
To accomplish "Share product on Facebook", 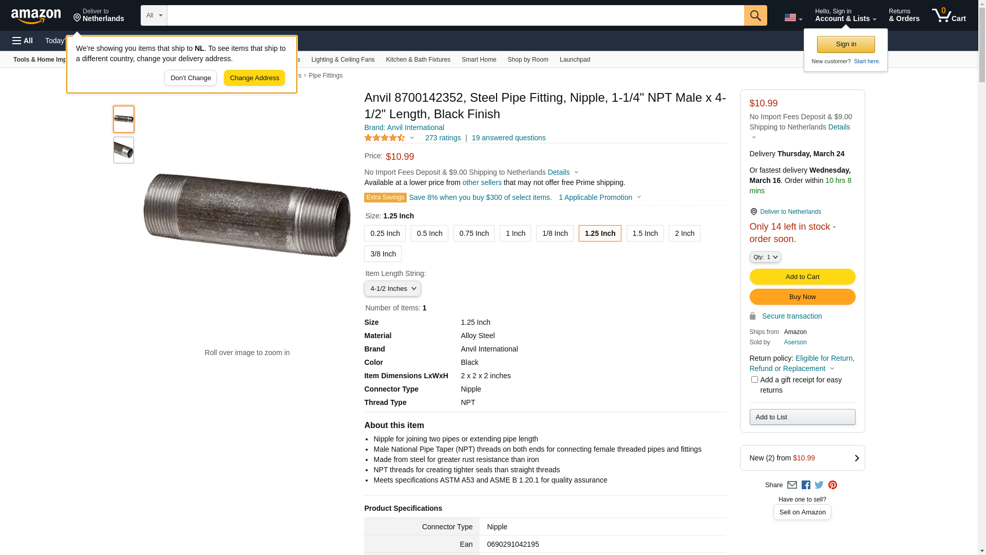I will click(x=806, y=485).
